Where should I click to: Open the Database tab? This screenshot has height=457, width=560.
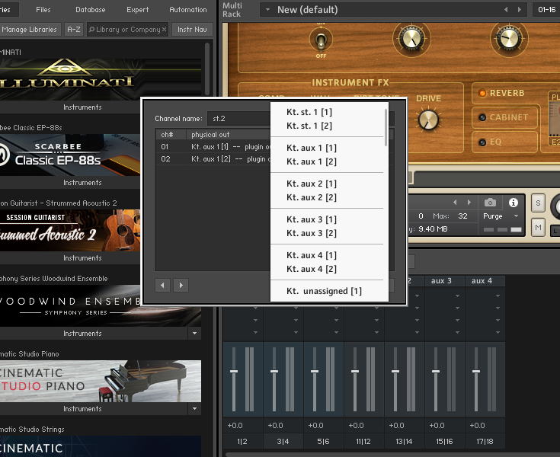(91, 10)
